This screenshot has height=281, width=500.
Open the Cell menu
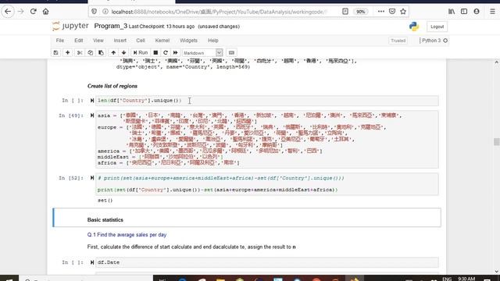click(141, 41)
